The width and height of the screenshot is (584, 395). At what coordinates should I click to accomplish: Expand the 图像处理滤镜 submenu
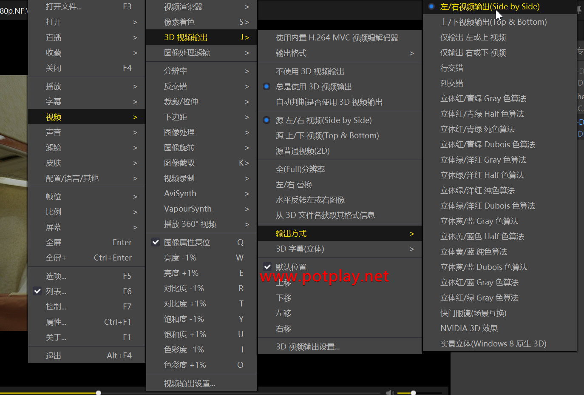point(201,53)
